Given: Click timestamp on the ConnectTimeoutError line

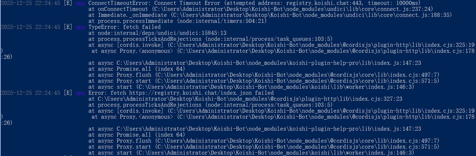Looking at the screenshot, I should 30,3.
